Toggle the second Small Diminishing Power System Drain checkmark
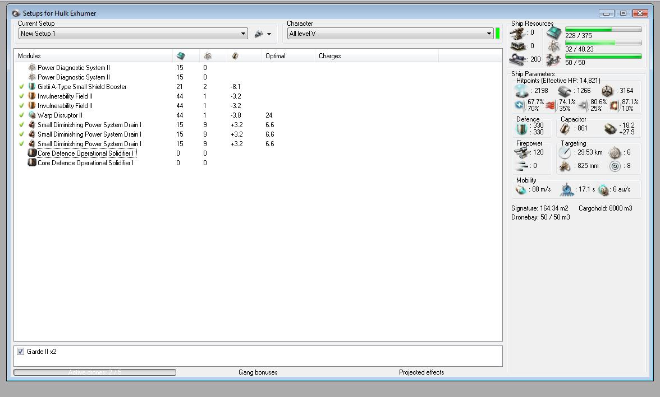This screenshot has height=397, width=660. (21, 134)
